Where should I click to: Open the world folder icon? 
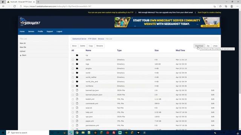[x=77, y=73]
